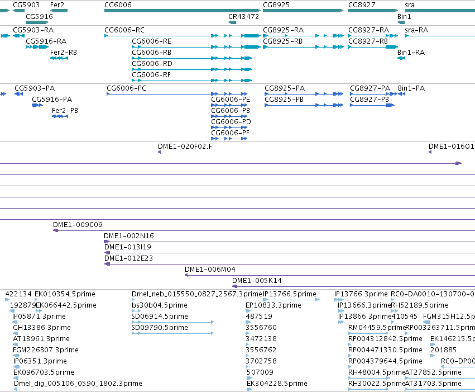
Task: Select transcript CG5916-RA
Action: coord(46,41)
